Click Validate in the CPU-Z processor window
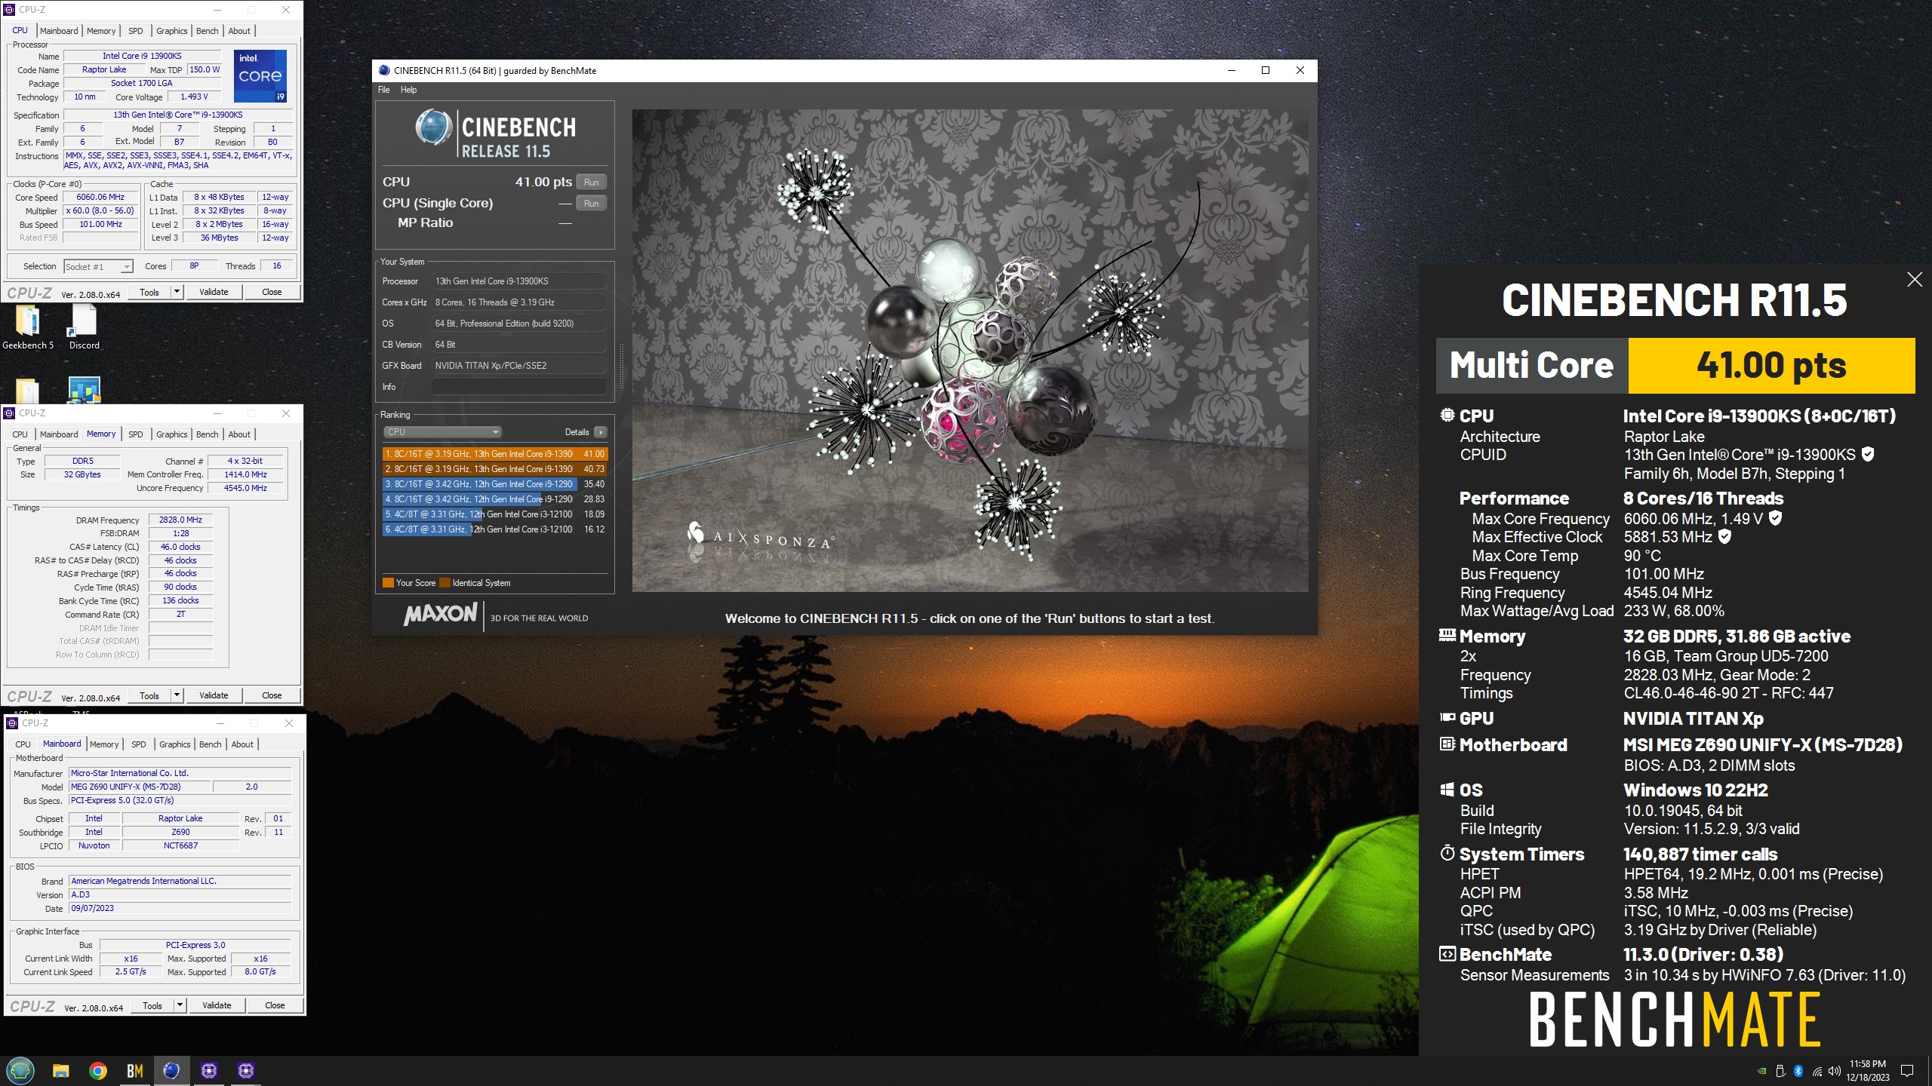 click(x=214, y=292)
